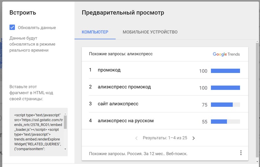Click the Встроить heading
The image size is (260, 167).
23,13
